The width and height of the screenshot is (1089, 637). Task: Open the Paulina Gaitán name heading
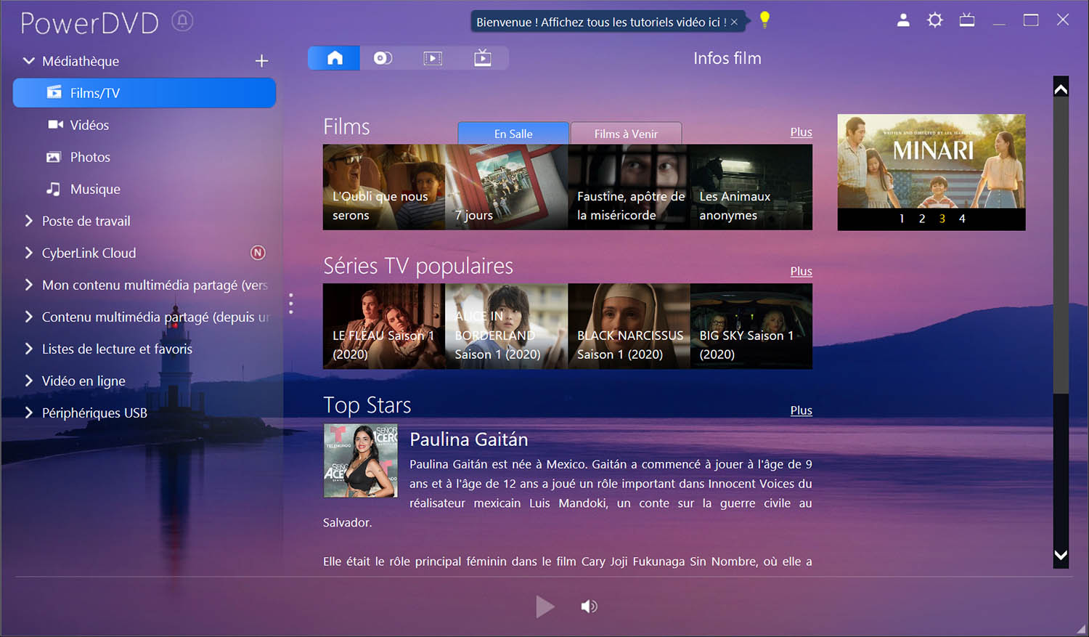pyautogui.click(x=468, y=439)
